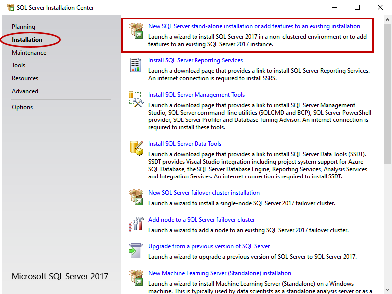
Task: Click the add node tools icon
Action: (x=136, y=224)
